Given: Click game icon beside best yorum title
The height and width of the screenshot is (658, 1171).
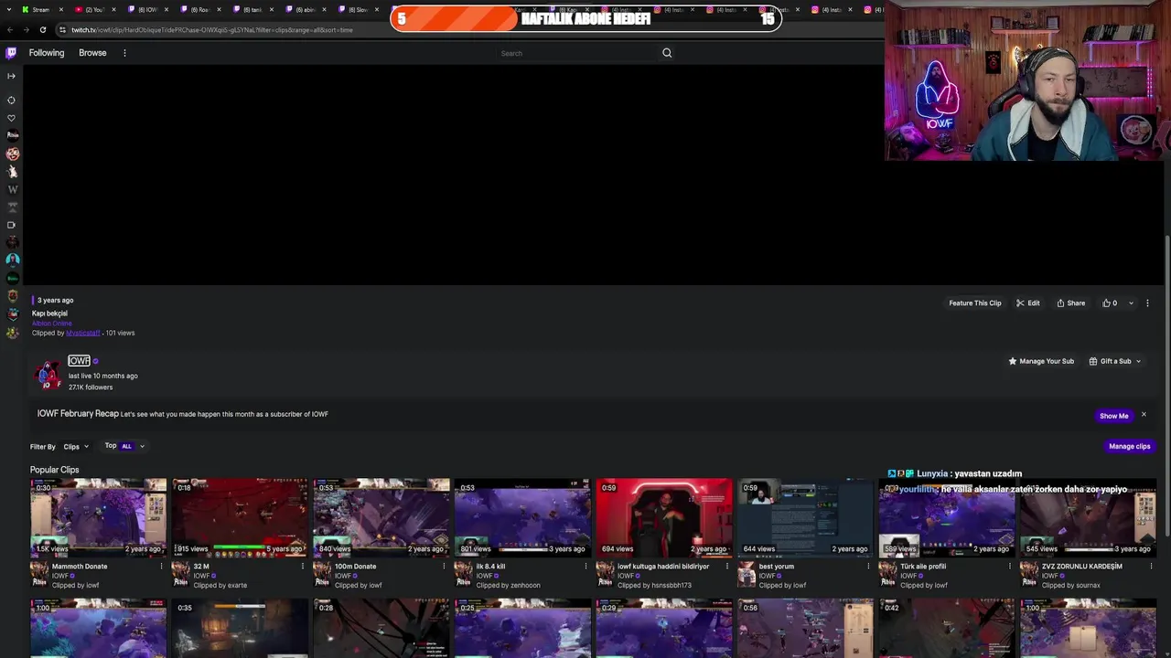Looking at the screenshot, I should tap(747, 575).
